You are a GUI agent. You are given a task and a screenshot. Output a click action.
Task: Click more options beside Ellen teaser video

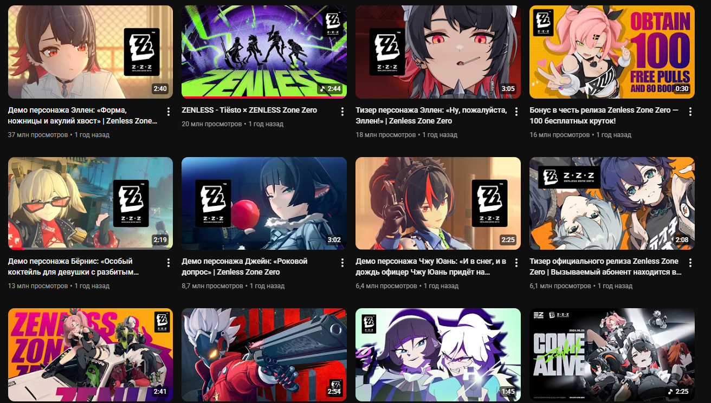point(516,112)
